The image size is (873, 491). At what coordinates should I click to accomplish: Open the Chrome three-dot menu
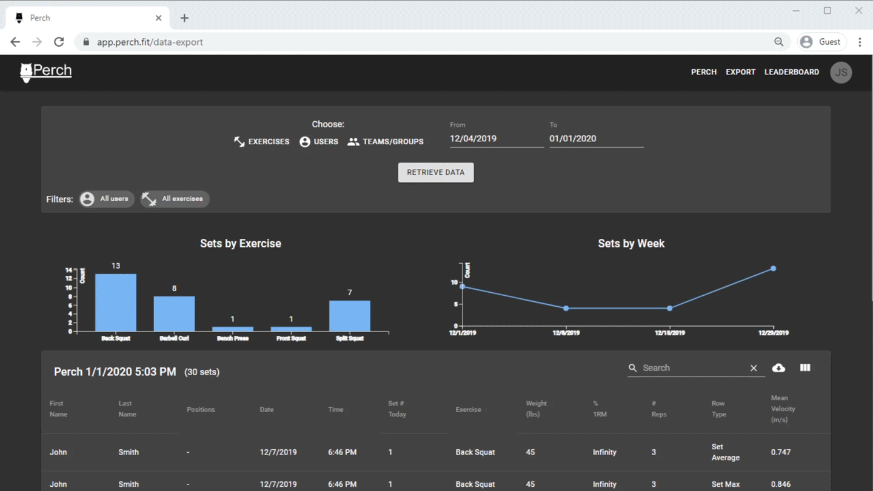pos(860,42)
